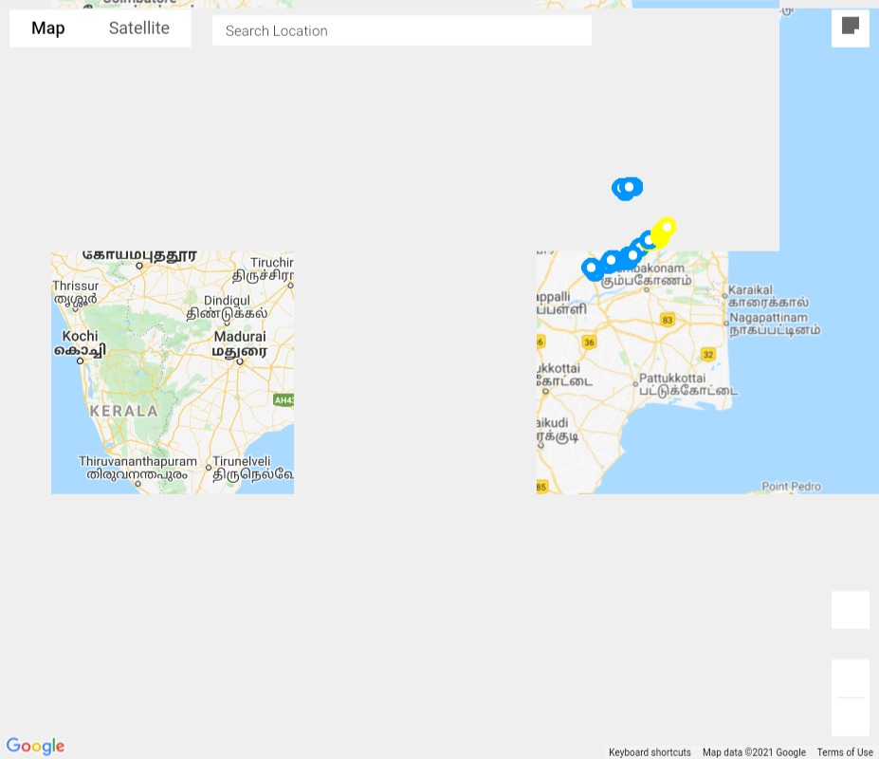Click the route 36 highway shield

click(x=589, y=342)
